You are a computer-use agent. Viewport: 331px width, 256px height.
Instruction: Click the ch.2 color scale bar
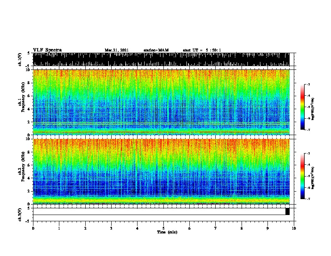303,176
